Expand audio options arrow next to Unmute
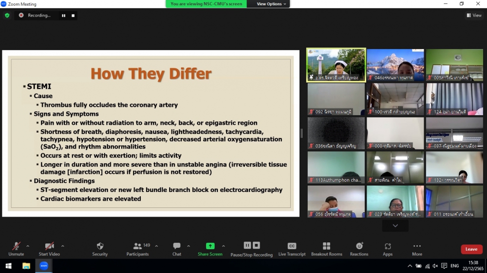487x273 pixels. click(28, 246)
